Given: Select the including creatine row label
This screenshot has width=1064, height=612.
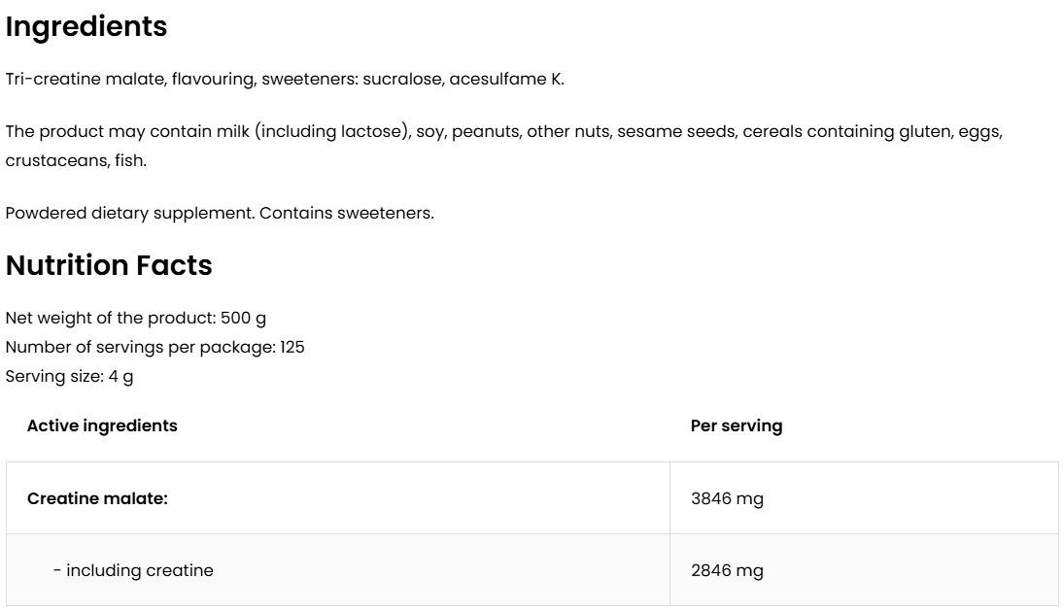Looking at the screenshot, I should [133, 570].
